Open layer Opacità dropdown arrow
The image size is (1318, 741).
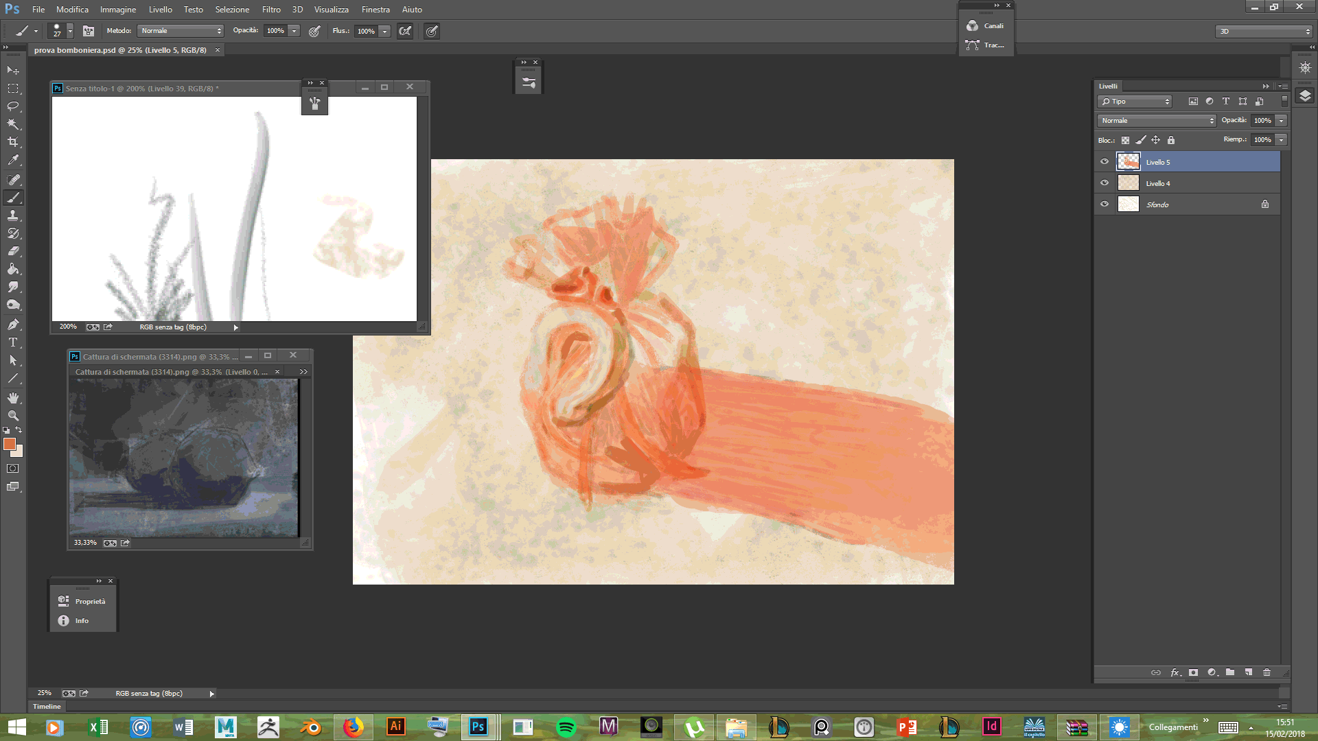[x=1281, y=121]
